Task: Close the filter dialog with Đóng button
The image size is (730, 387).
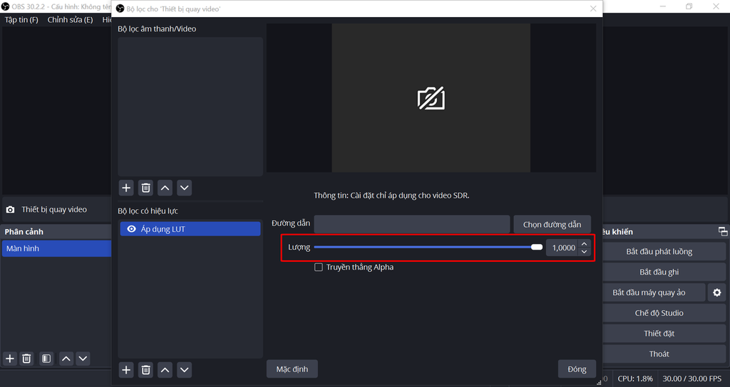Action: [577, 369]
